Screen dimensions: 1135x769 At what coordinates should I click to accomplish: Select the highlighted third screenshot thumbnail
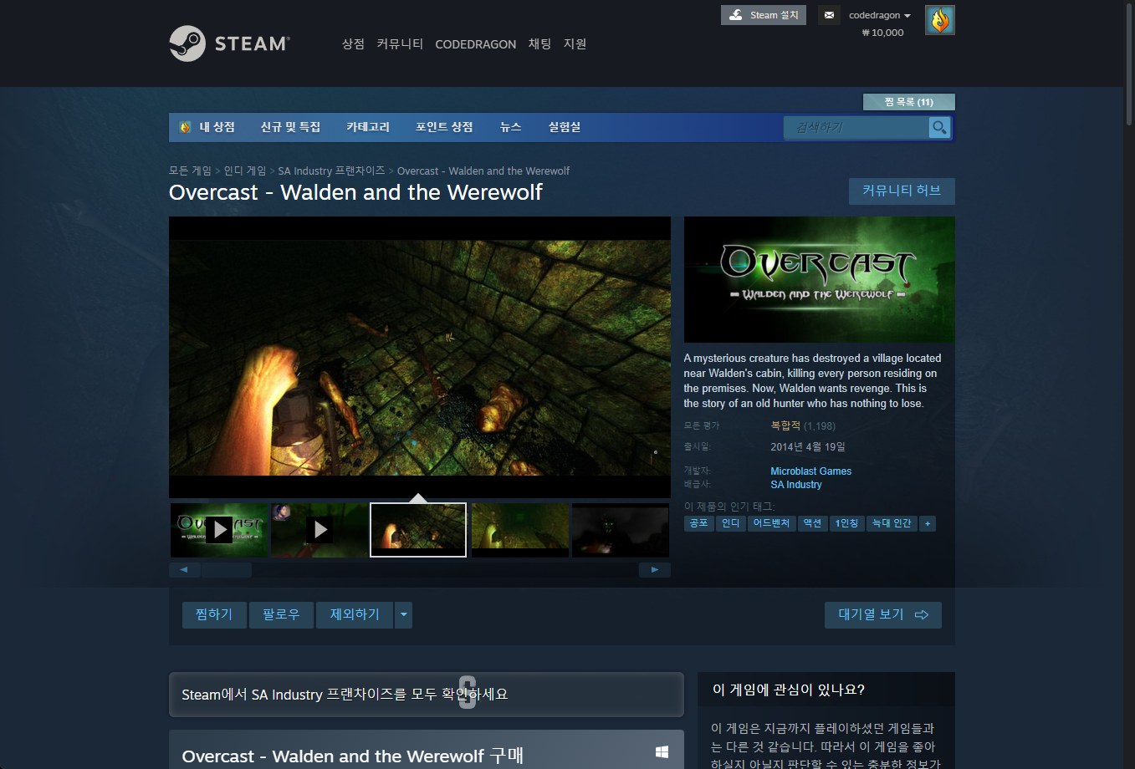point(418,530)
